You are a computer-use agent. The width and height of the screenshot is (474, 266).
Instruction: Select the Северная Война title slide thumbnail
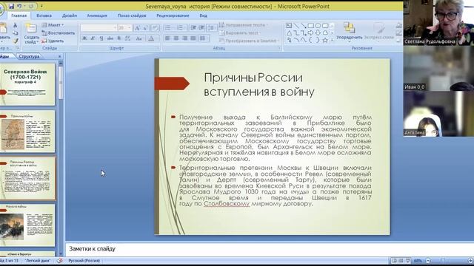(x=27, y=84)
